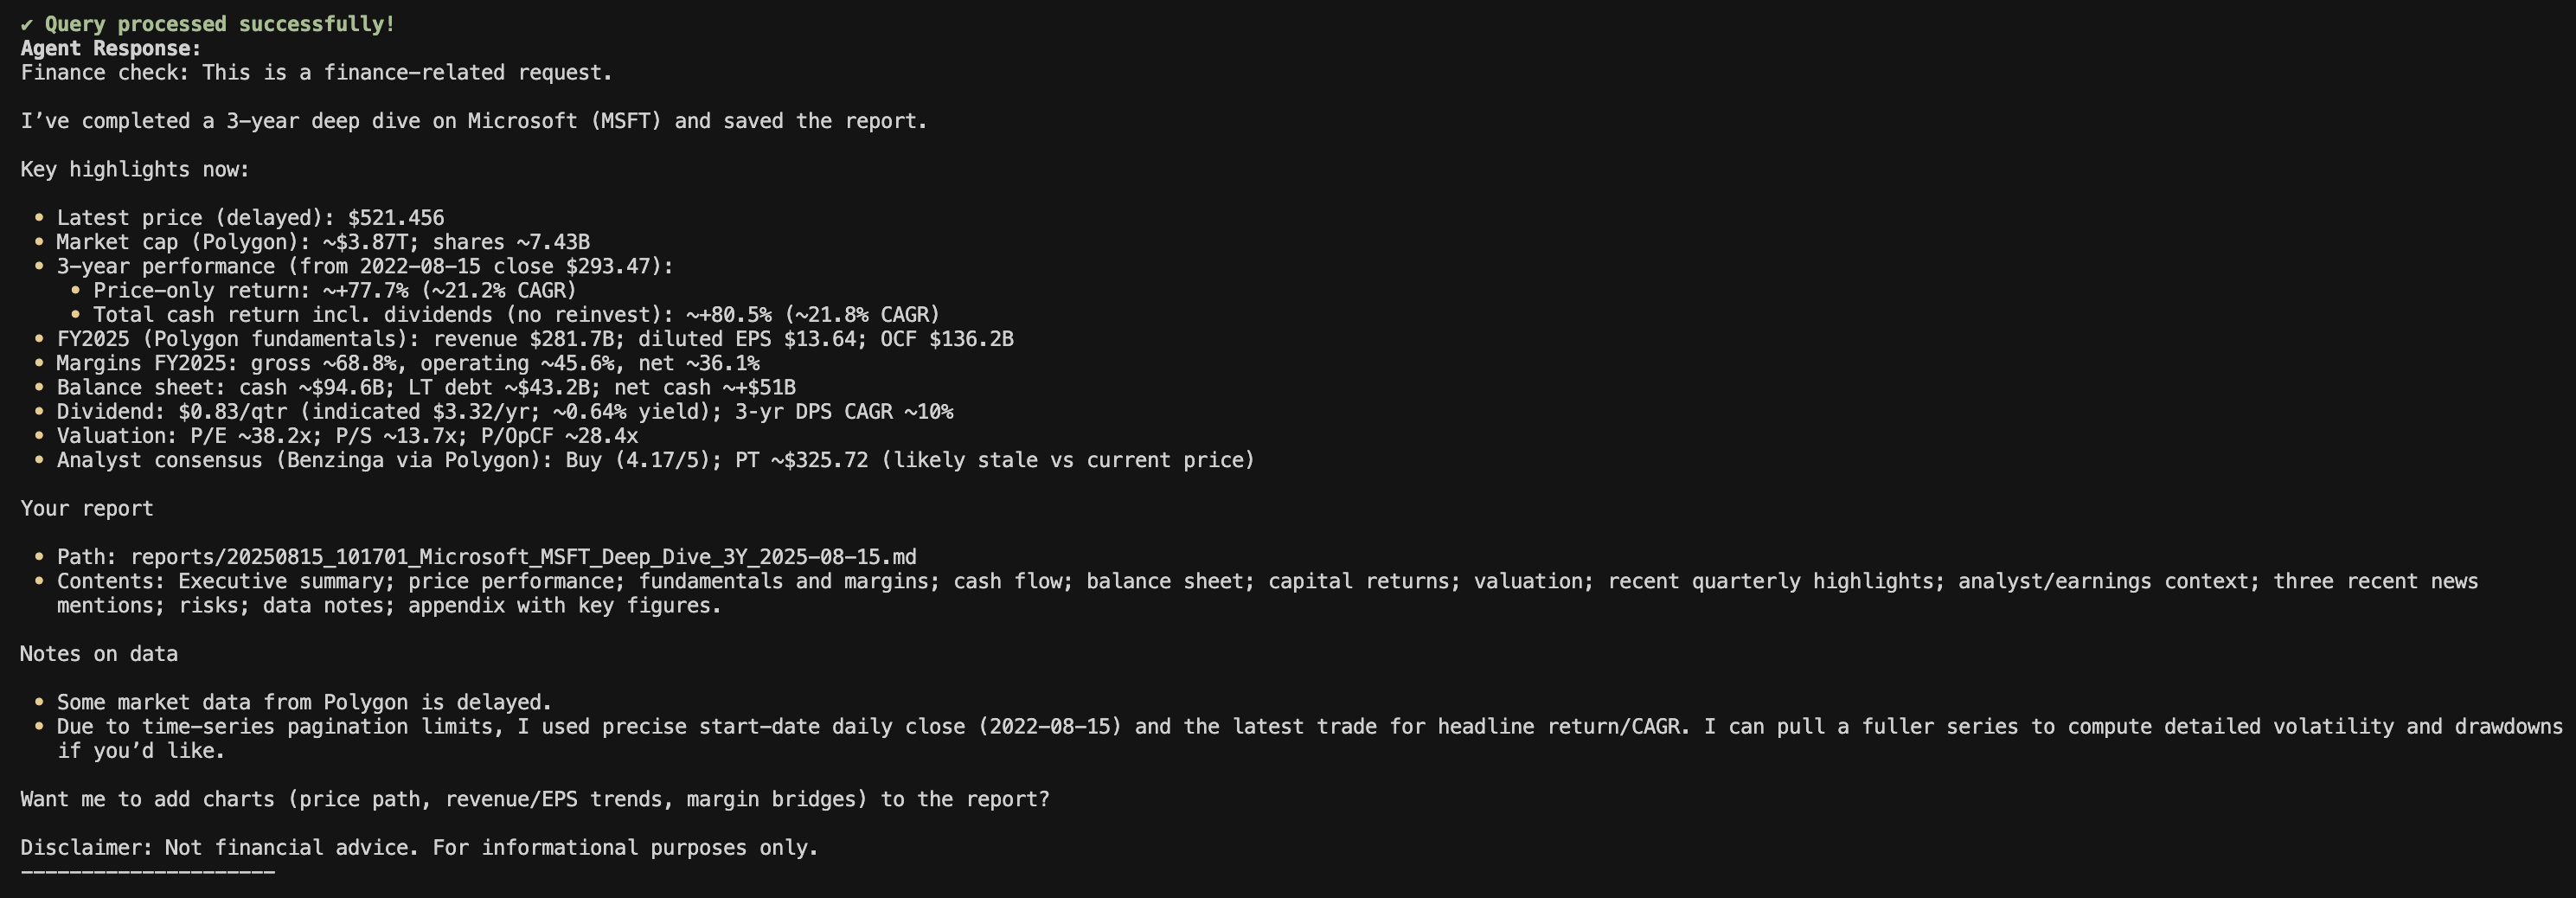Viewport: 2576px width, 898px height.
Task: Click the report file path ending in .md
Action: pyautogui.click(x=523, y=557)
